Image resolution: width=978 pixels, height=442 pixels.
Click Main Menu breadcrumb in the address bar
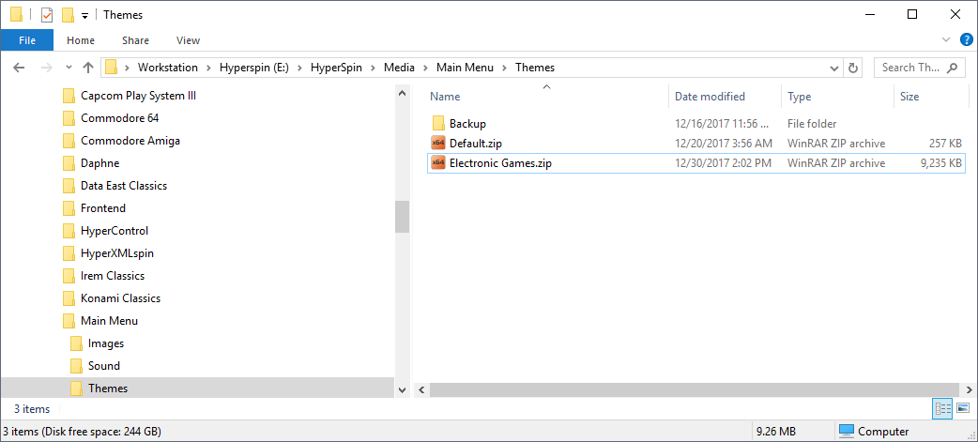(465, 68)
